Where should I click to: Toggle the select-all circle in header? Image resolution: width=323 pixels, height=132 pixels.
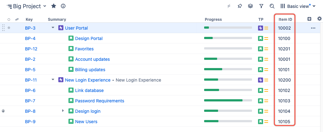tap(9, 20)
